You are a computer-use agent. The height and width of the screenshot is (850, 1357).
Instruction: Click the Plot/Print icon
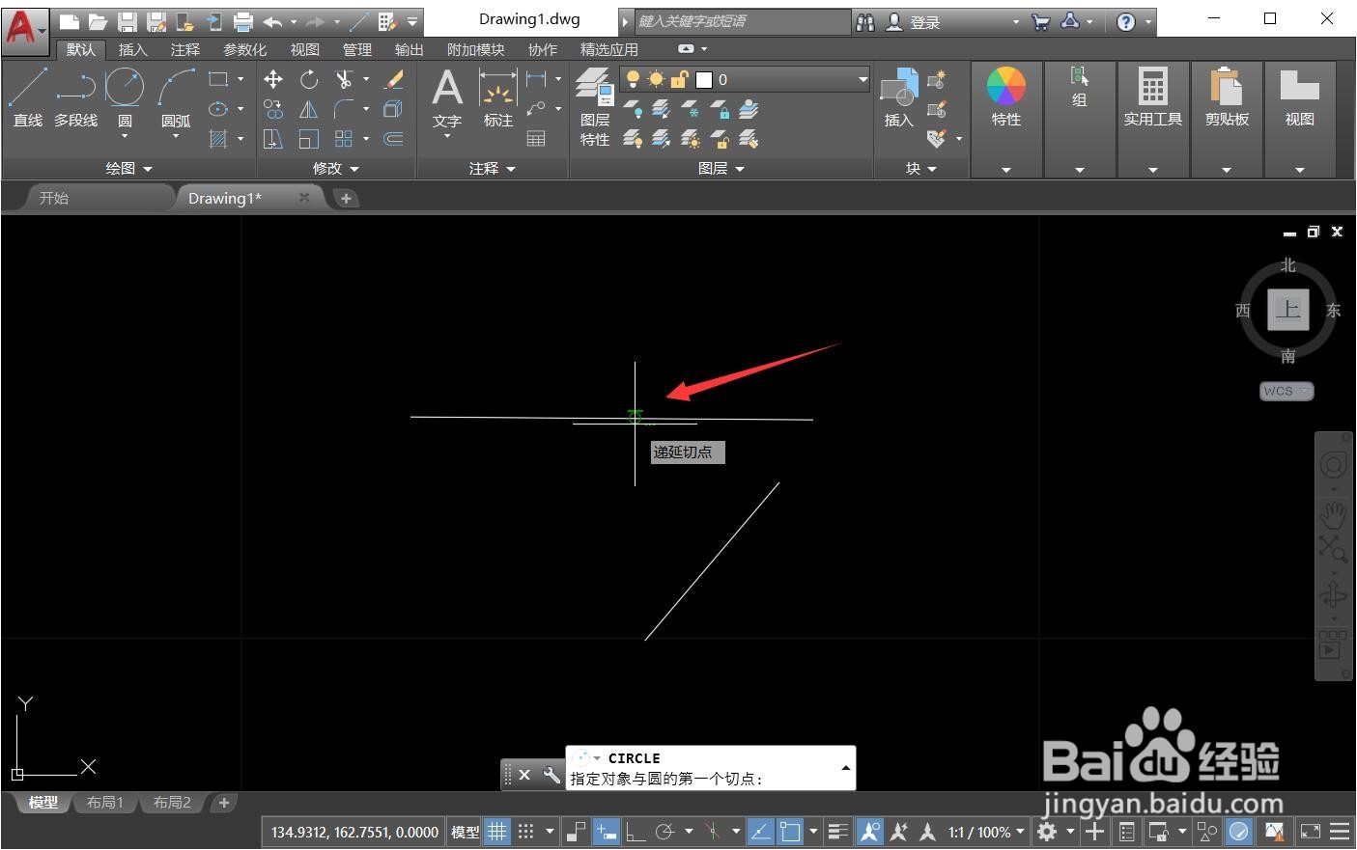(x=243, y=21)
